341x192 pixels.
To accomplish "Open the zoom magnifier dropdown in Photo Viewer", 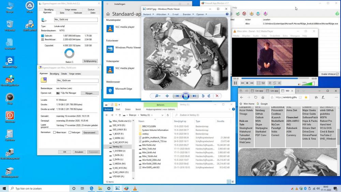I will 158,96.
